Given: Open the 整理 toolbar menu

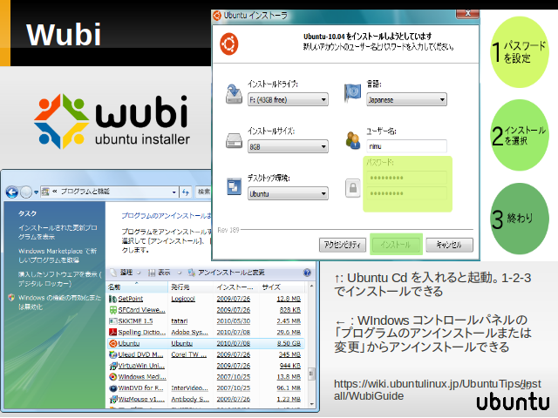Looking at the screenshot, I should (126, 273).
